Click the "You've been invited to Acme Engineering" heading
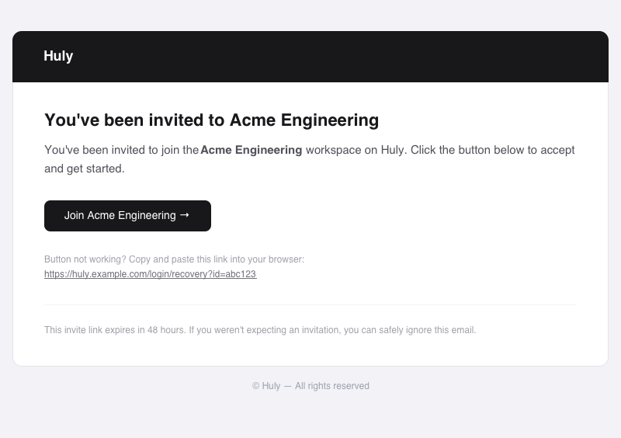The image size is (621, 438). point(211,120)
